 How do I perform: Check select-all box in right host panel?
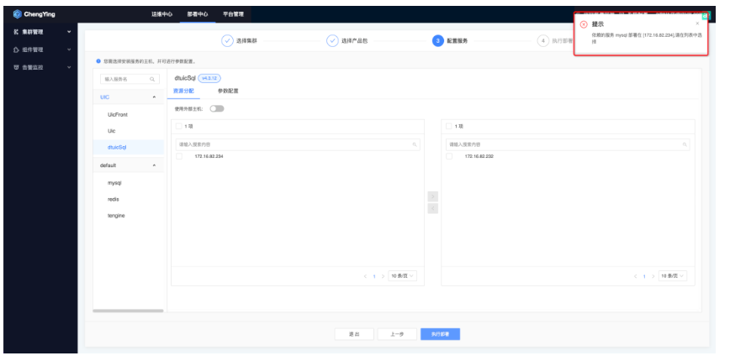coord(449,127)
